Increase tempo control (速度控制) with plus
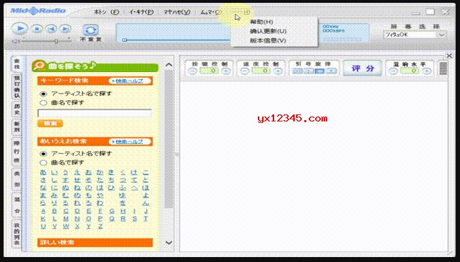 (278, 71)
